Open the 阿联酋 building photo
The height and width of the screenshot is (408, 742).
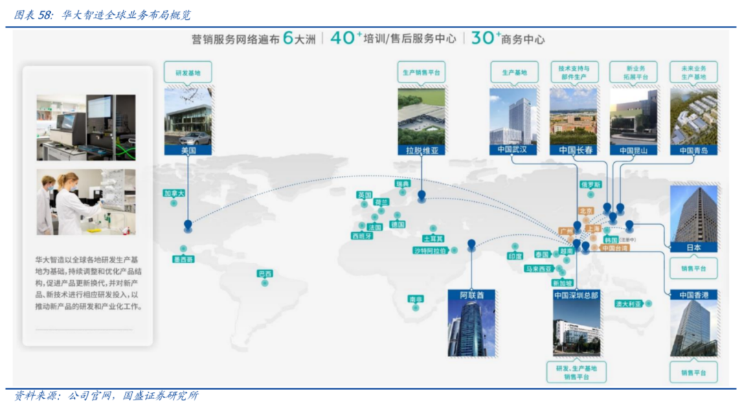[x=471, y=328]
